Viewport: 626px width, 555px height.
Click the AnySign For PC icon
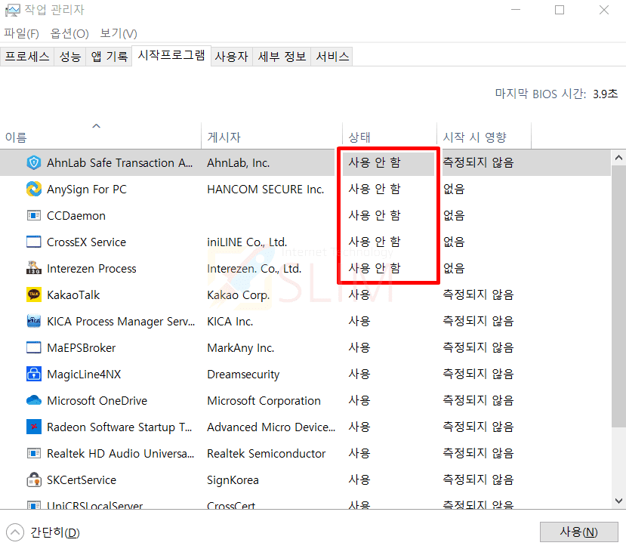(x=34, y=189)
